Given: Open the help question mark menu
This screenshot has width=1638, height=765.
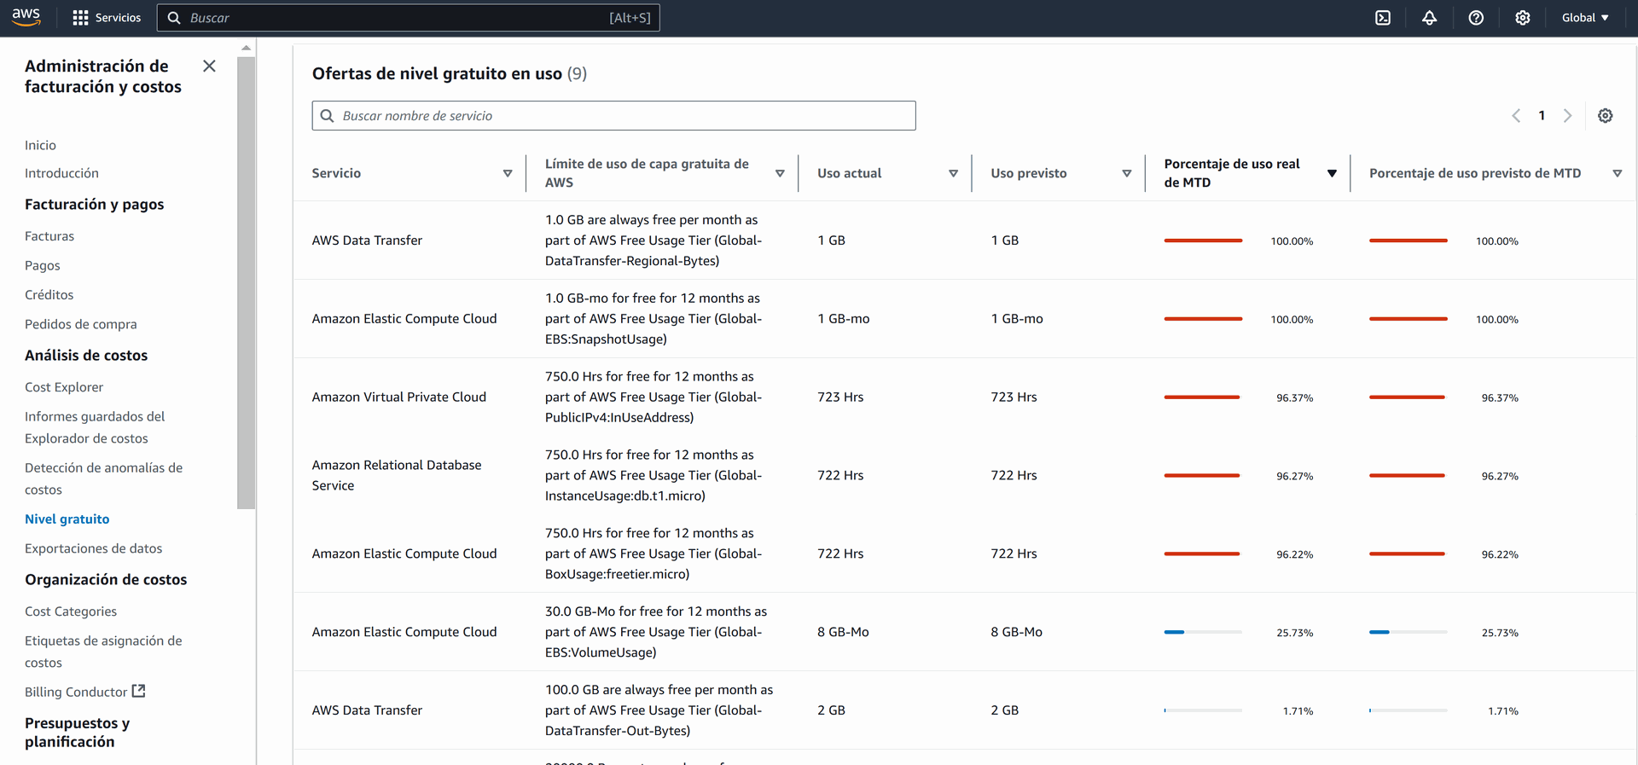Looking at the screenshot, I should pos(1476,18).
